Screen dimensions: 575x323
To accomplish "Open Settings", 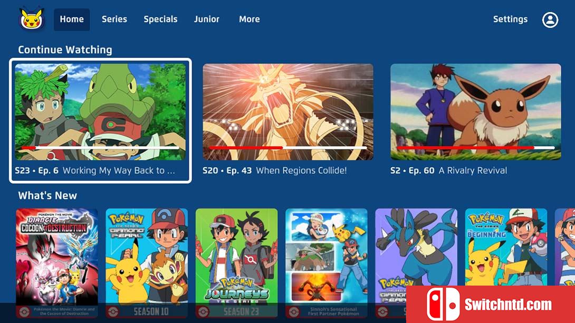I will [x=511, y=19].
